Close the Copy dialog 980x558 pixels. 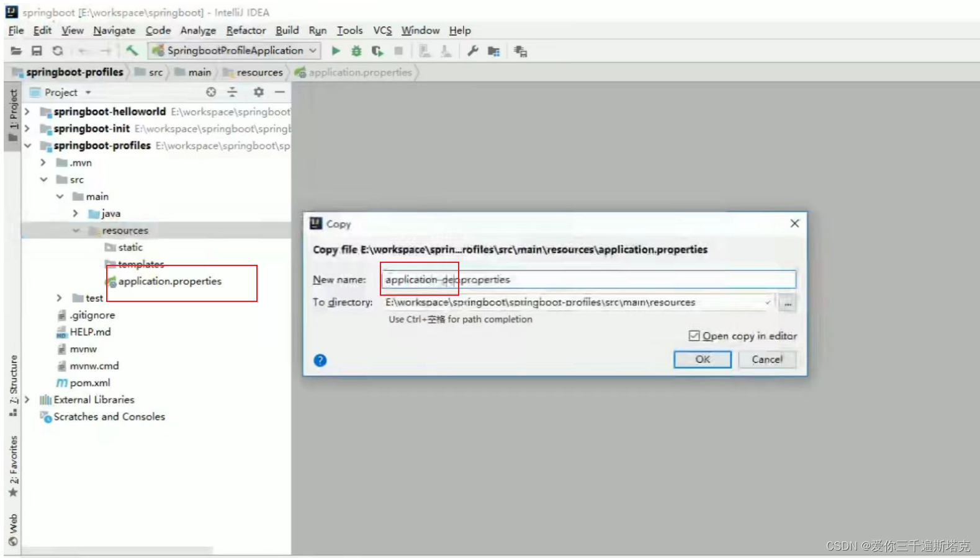794,223
